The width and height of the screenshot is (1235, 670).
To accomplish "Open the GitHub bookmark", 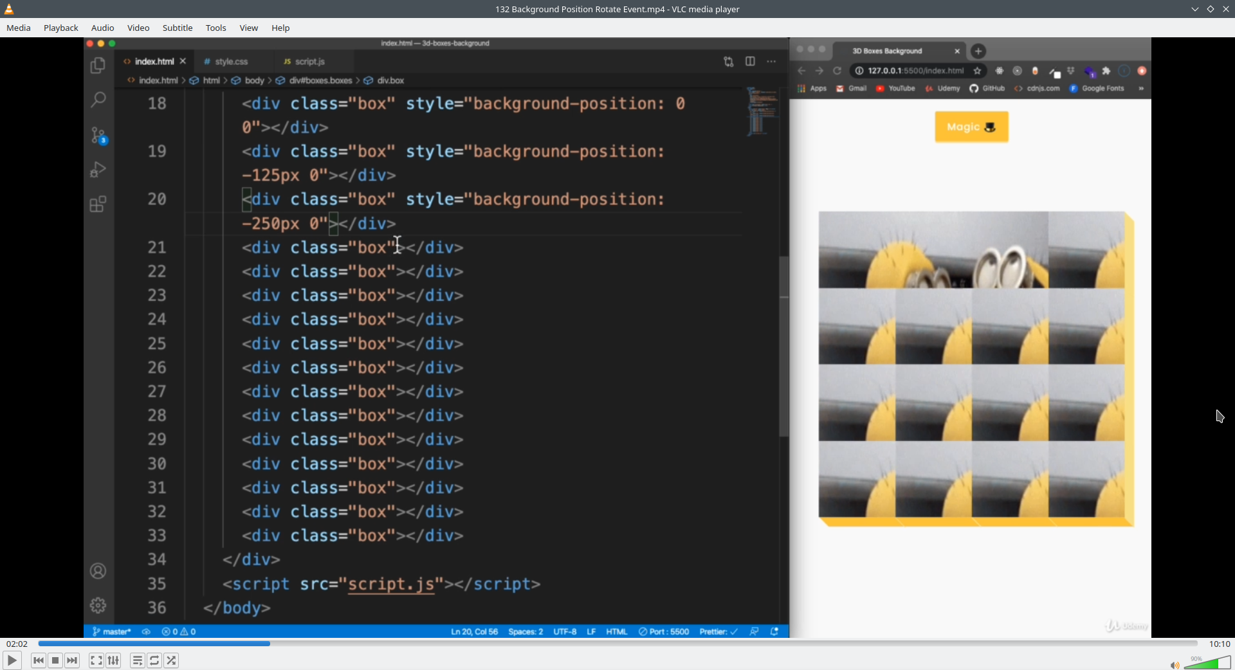I will (x=987, y=89).
